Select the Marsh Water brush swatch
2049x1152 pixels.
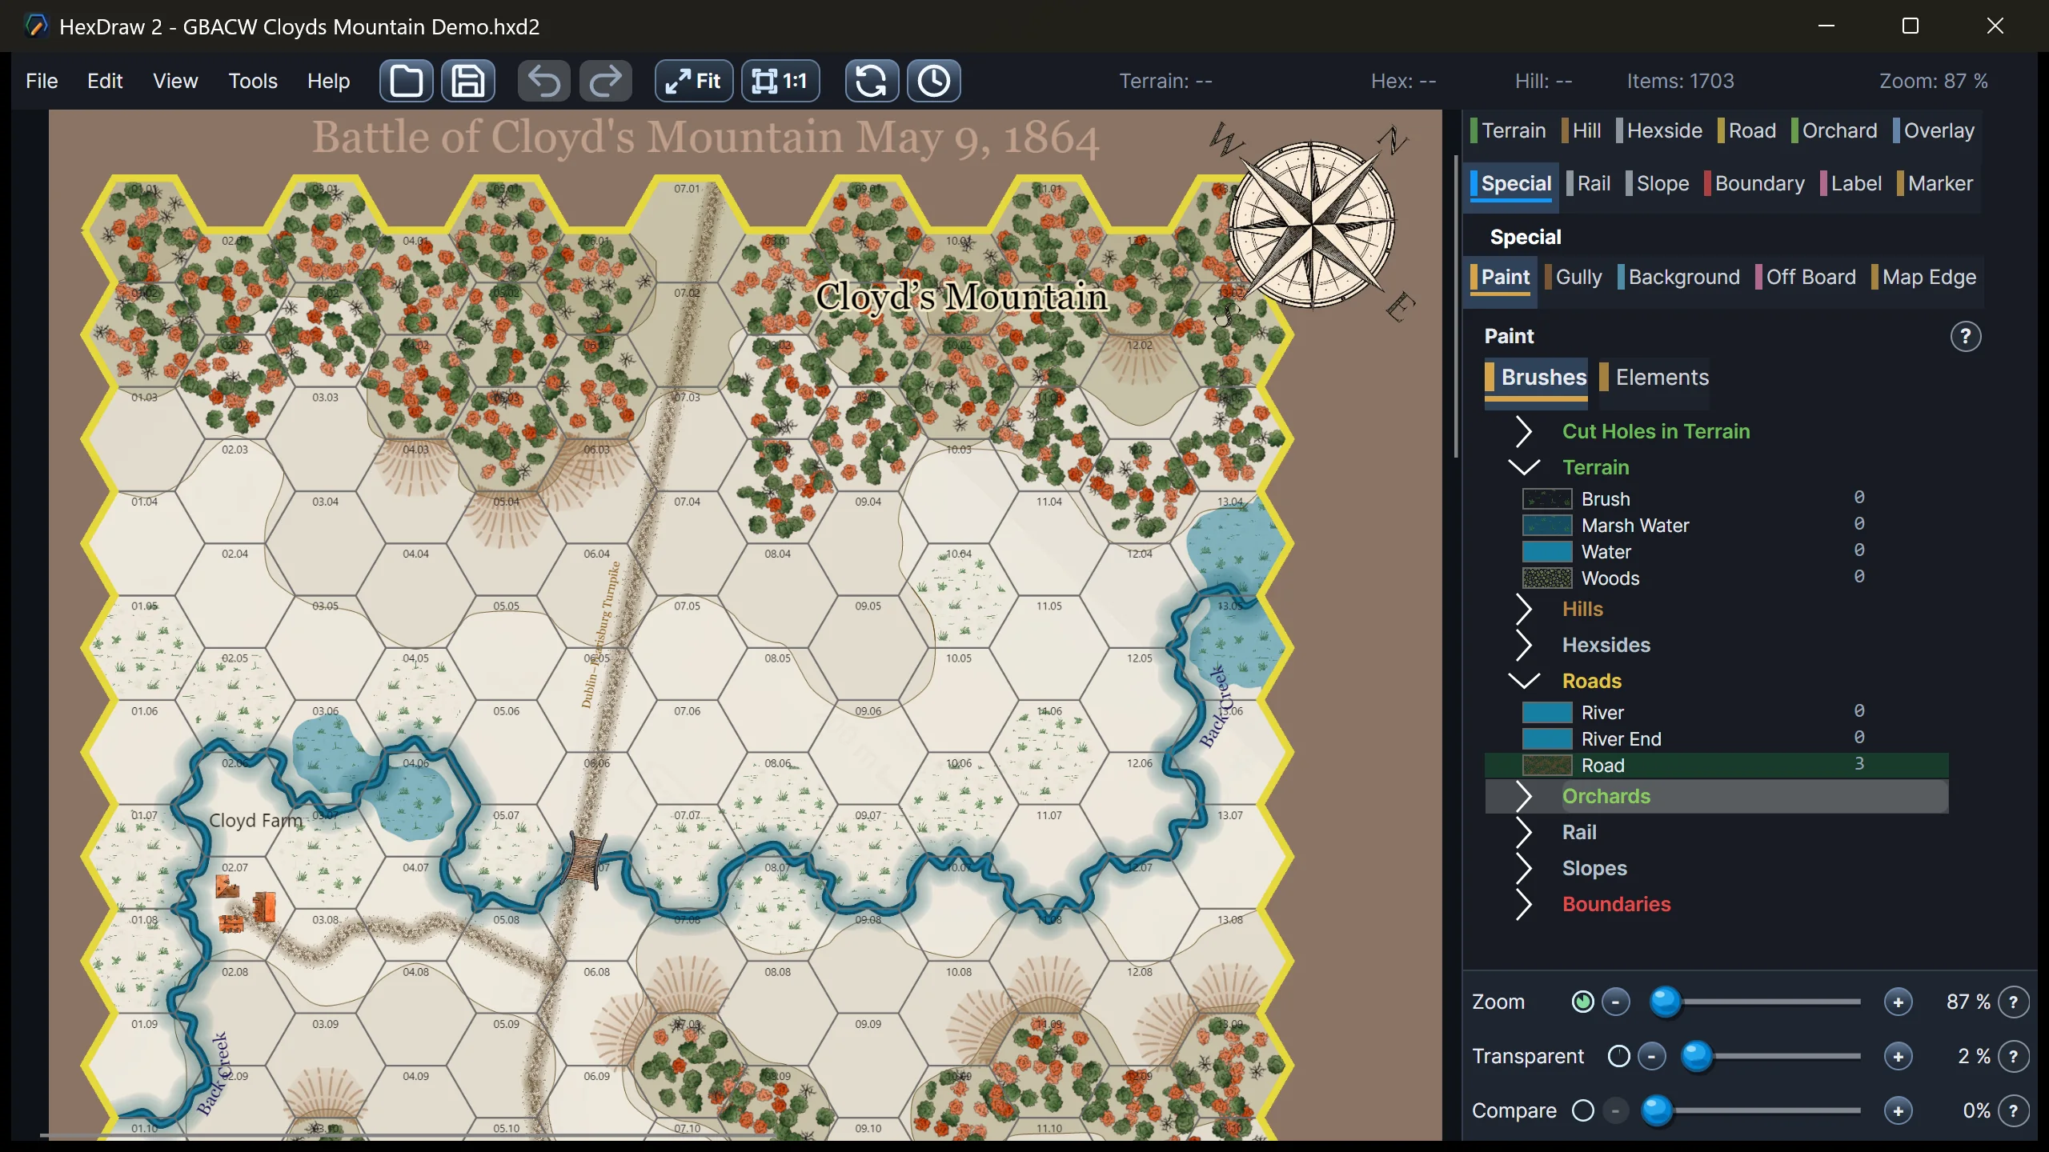(1547, 526)
